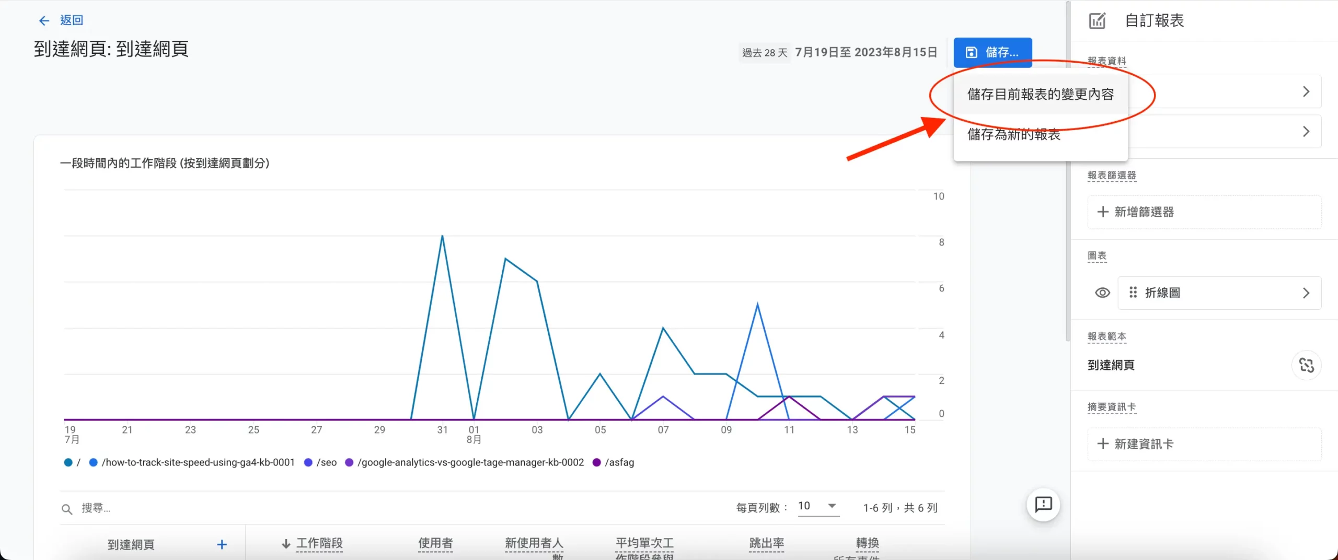Click the 自訂報表 edit chart icon

tap(1097, 21)
